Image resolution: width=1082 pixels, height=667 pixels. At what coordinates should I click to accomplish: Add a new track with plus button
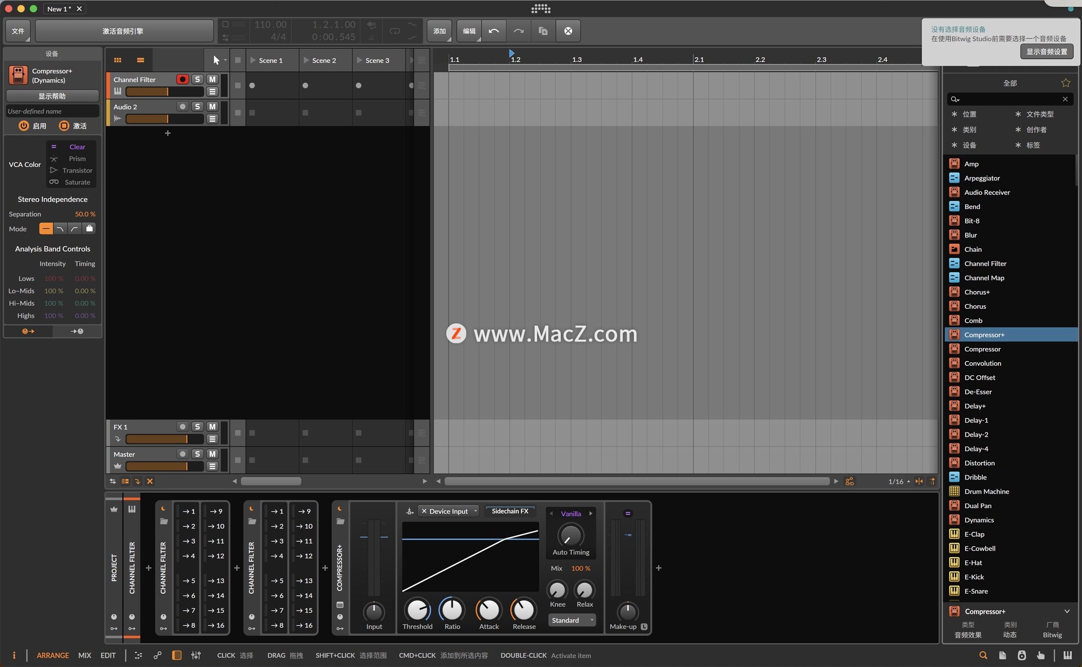pos(167,133)
